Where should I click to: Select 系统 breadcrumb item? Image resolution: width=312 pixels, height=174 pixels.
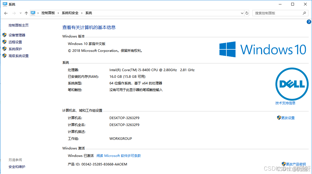[89, 13]
